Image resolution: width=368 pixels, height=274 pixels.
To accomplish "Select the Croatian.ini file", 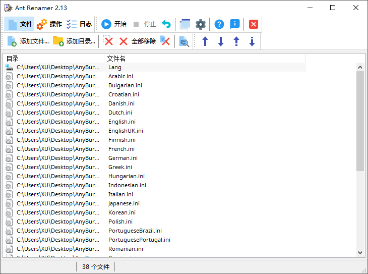I will pos(155,94).
